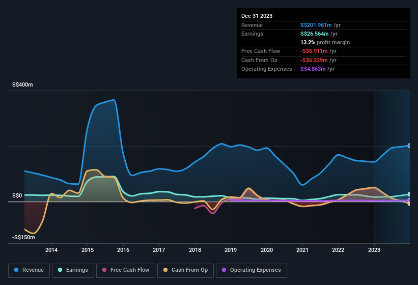
Task: Click the S$0 y-axis label
Action: tap(17, 195)
